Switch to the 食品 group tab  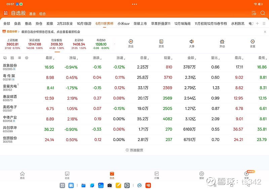17,23
